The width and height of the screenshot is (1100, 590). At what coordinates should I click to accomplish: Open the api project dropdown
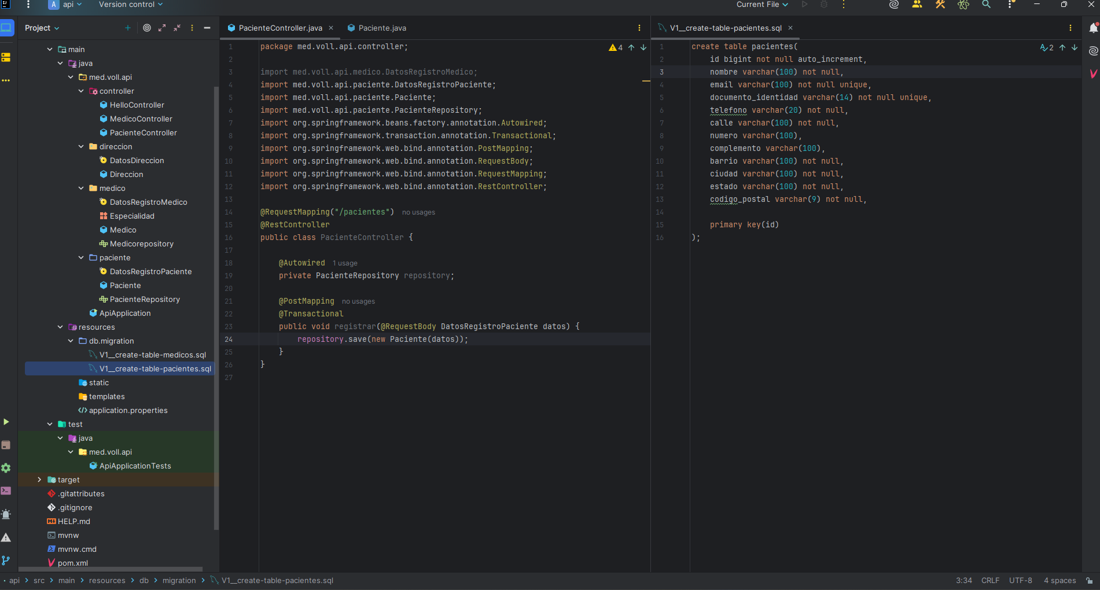tap(66, 5)
